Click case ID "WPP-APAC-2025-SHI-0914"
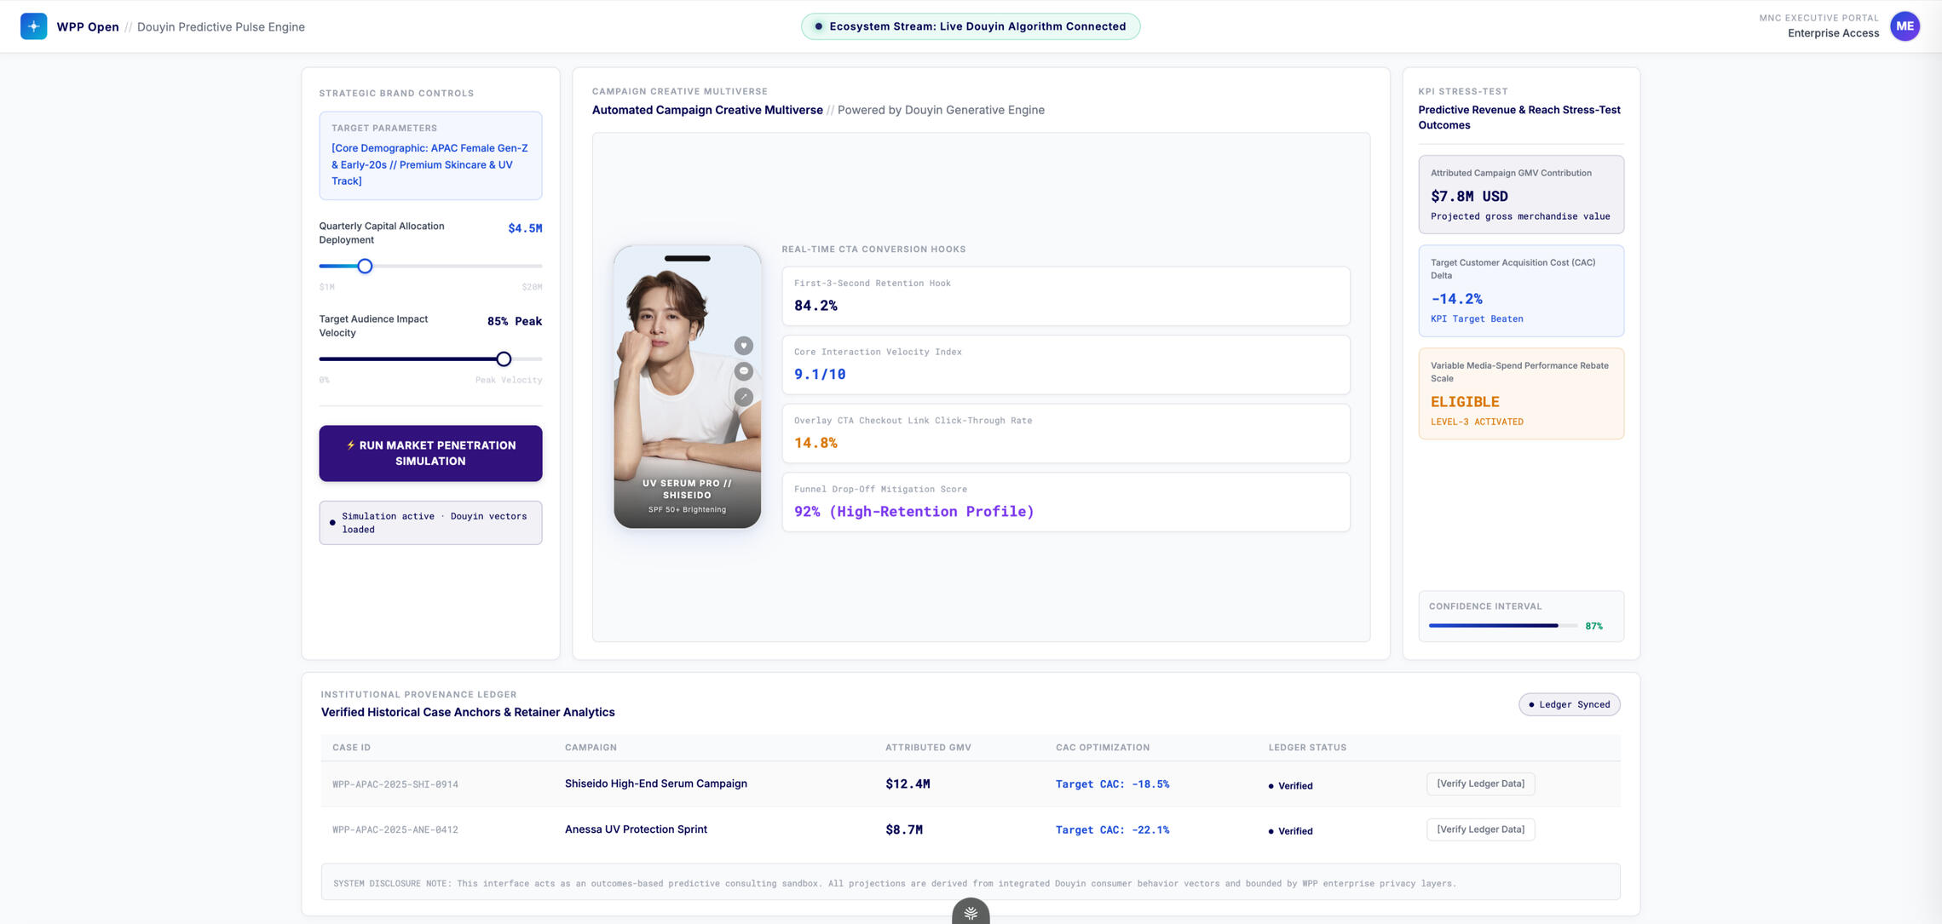This screenshot has width=1942, height=924. pos(395,784)
